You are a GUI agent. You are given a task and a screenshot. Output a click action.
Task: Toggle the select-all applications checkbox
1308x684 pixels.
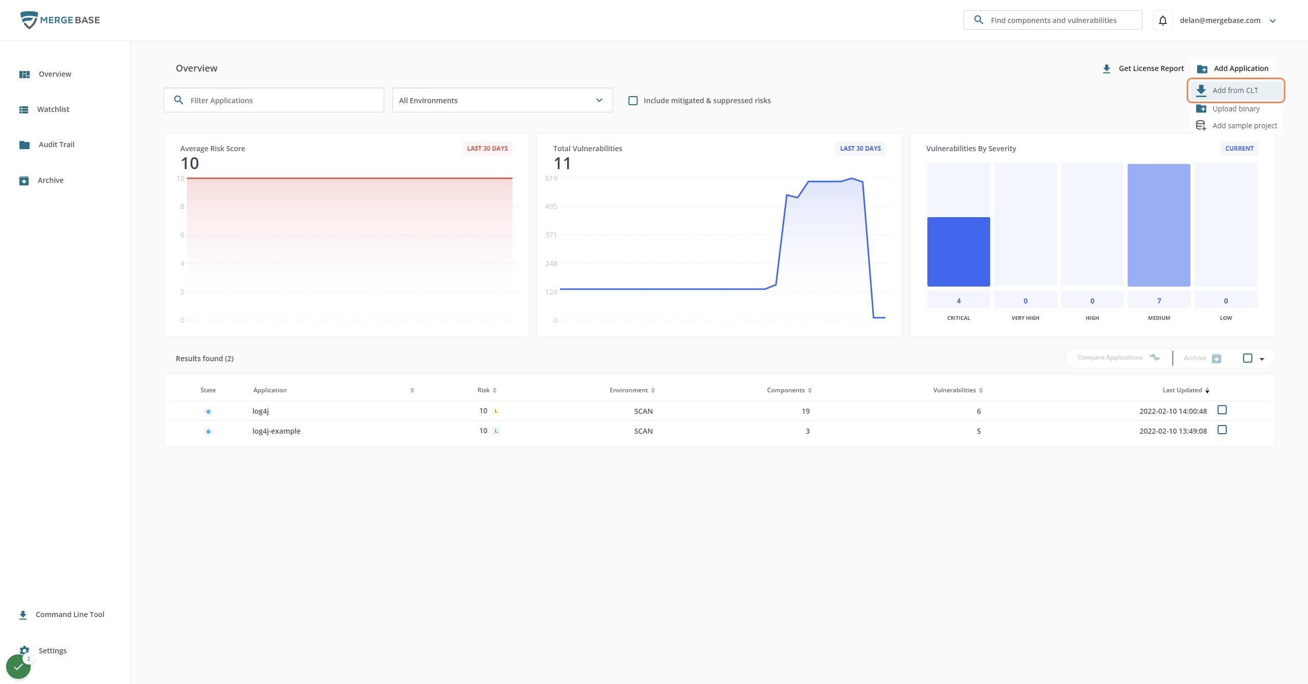point(1248,358)
